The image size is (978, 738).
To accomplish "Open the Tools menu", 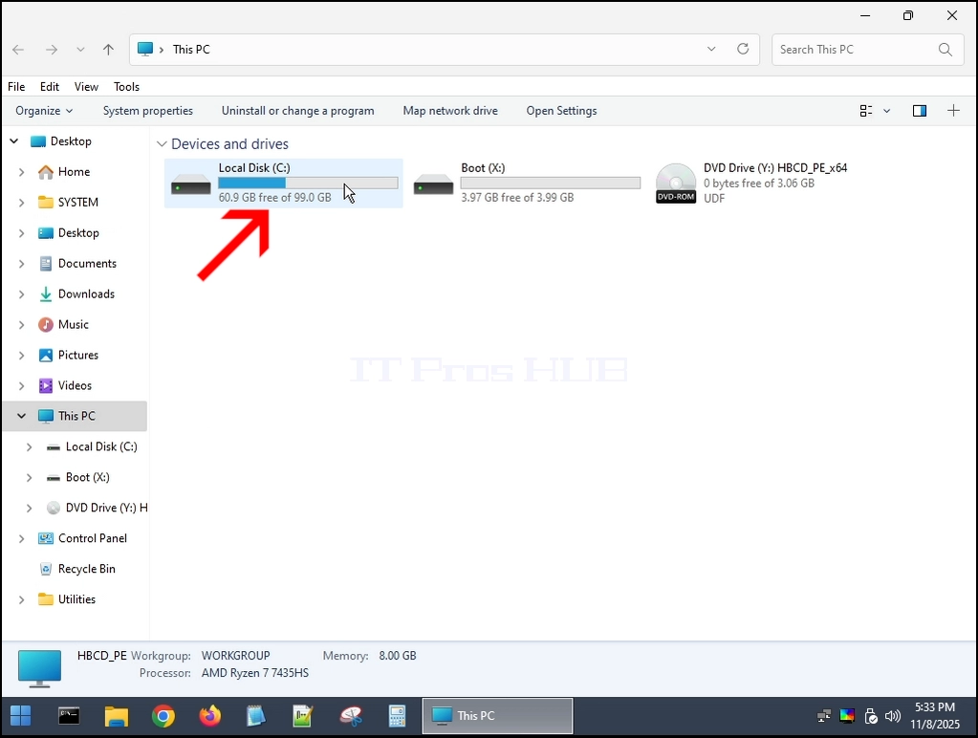I will click(126, 87).
